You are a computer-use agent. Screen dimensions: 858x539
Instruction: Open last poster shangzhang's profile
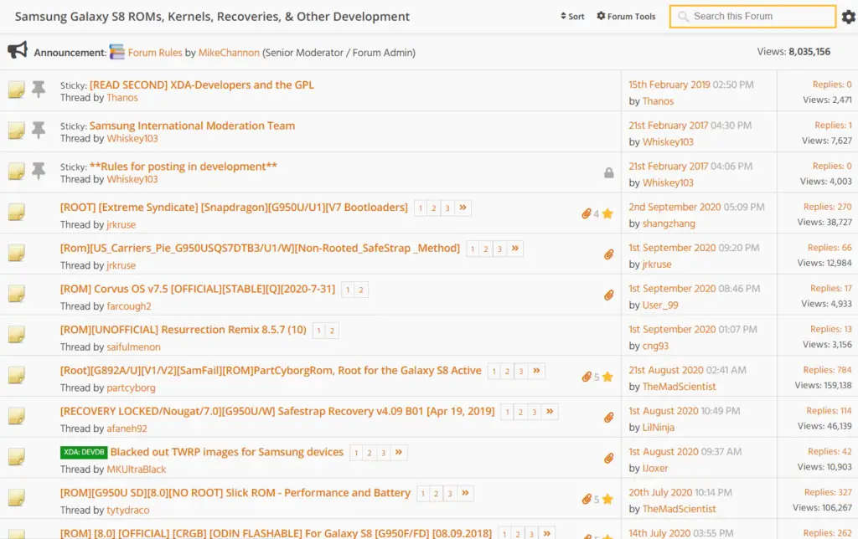click(x=669, y=223)
